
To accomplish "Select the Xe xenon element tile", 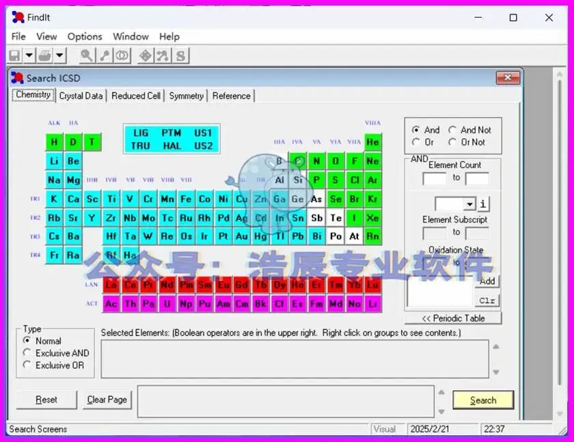I will coord(372,218).
